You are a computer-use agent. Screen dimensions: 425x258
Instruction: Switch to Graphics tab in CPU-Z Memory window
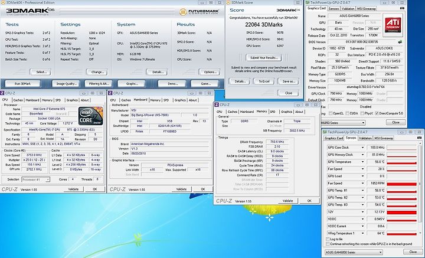[x=286, y=112]
